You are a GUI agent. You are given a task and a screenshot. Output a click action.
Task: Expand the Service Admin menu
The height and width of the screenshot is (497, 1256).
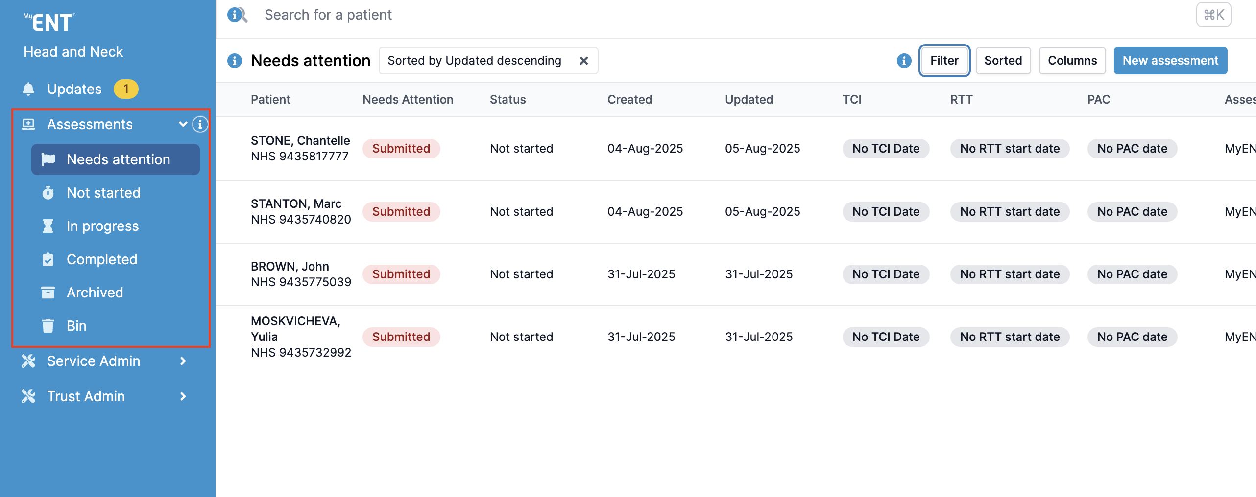(183, 361)
